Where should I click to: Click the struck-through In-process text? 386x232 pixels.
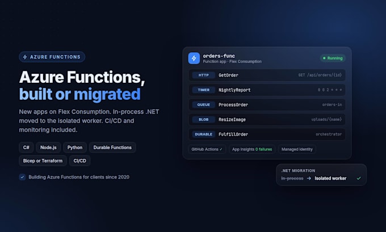292,178
